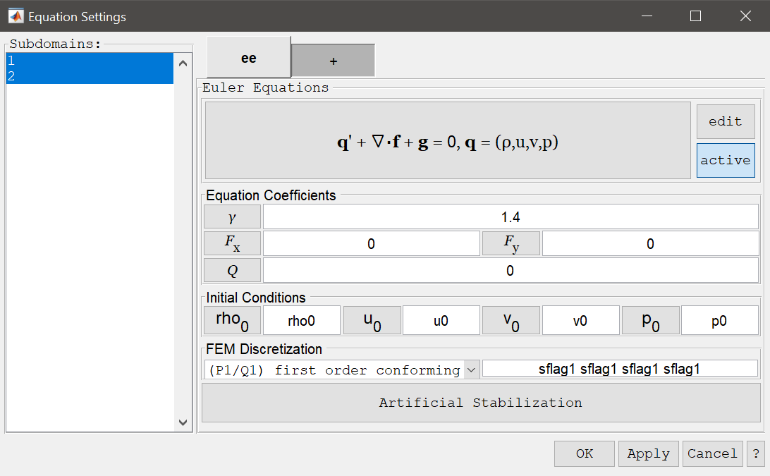Cancel the Equation Settings dialog

pyautogui.click(x=713, y=453)
